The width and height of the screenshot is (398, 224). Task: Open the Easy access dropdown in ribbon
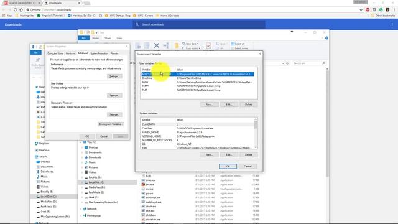point(191,49)
